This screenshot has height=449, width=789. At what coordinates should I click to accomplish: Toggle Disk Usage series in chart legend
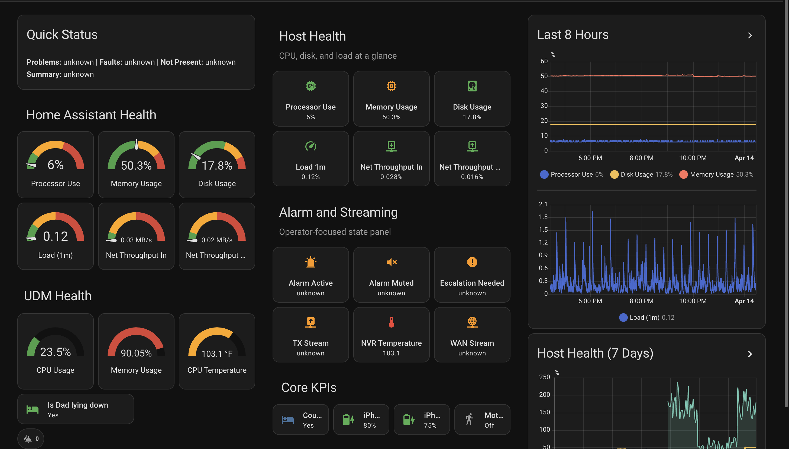[641, 174]
